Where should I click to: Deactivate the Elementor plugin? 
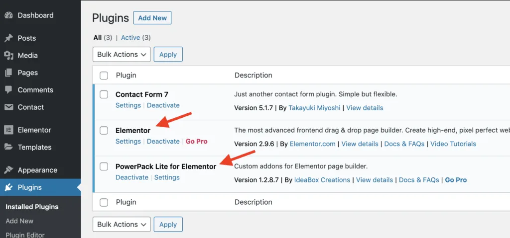[x=163, y=141]
